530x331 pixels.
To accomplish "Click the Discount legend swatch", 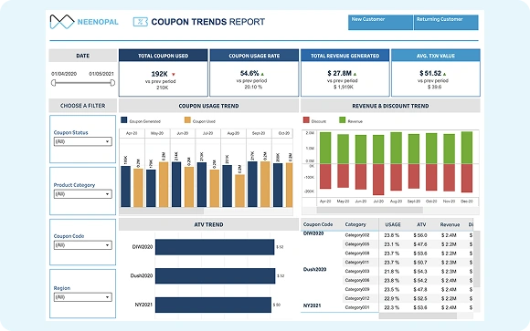I will pyautogui.click(x=306, y=120).
